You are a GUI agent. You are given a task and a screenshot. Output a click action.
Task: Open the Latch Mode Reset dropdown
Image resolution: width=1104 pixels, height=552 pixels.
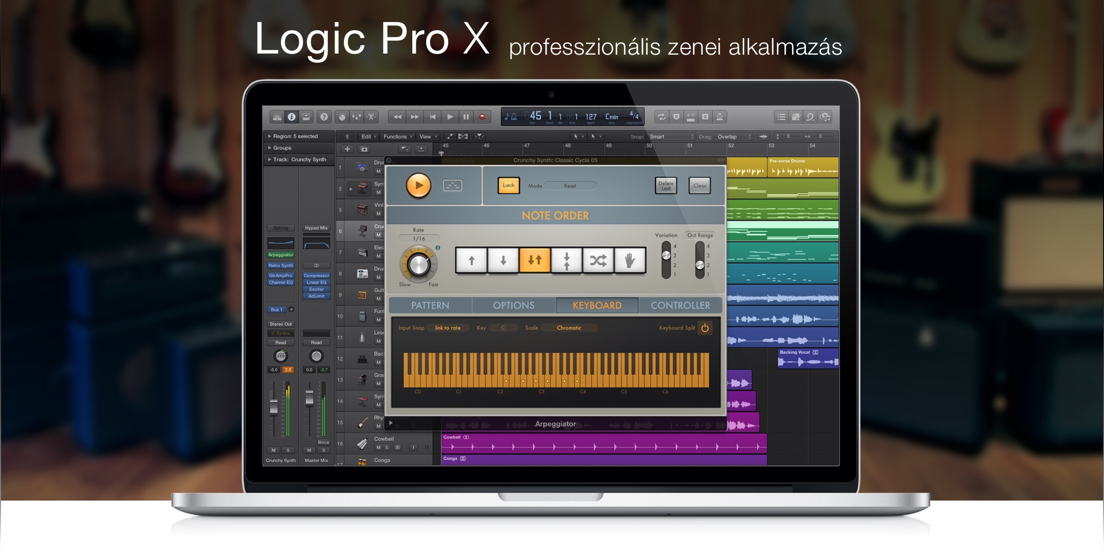570,186
